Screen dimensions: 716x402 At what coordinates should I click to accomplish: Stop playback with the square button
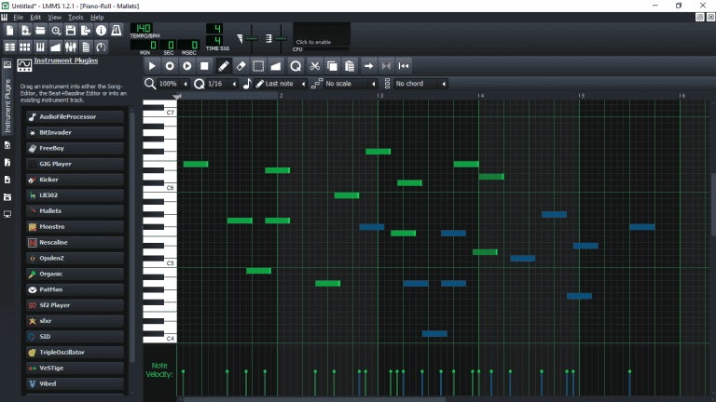pyautogui.click(x=205, y=66)
